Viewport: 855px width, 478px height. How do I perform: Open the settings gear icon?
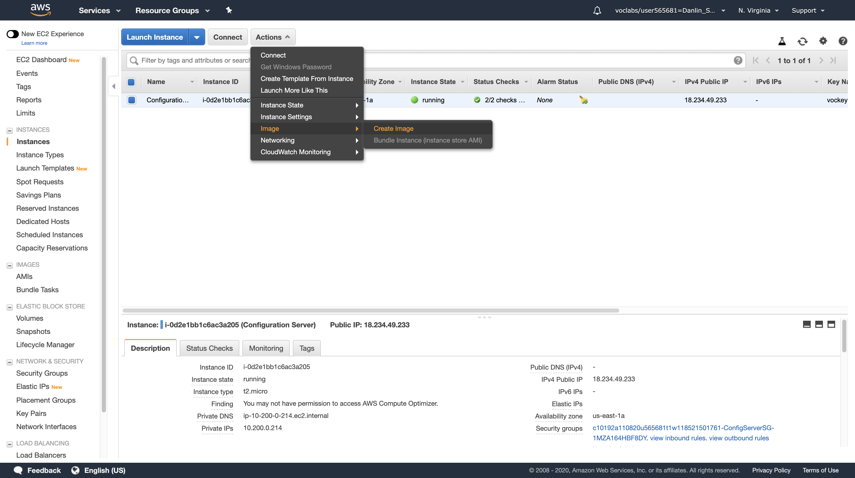coord(823,41)
